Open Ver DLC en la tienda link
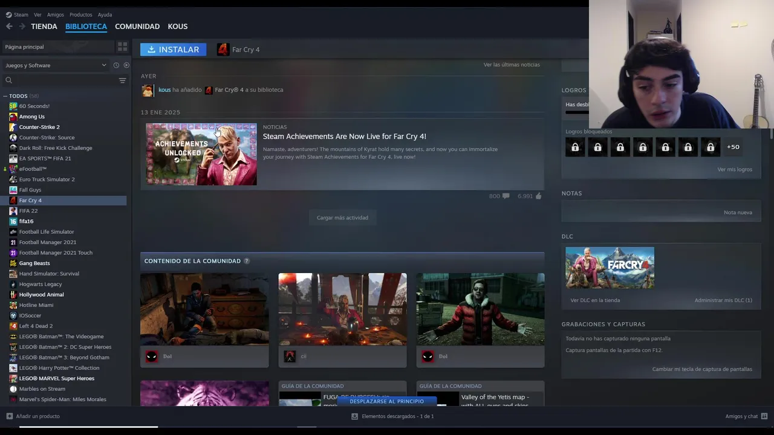Image resolution: width=774 pixels, height=435 pixels. click(595, 300)
